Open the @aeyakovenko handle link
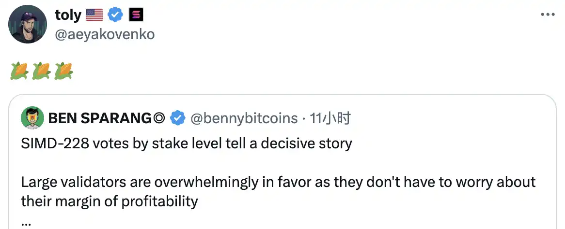565x229 pixels. click(x=105, y=35)
